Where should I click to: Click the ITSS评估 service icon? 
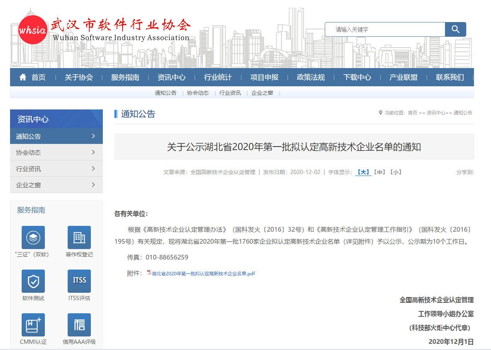[79, 281]
